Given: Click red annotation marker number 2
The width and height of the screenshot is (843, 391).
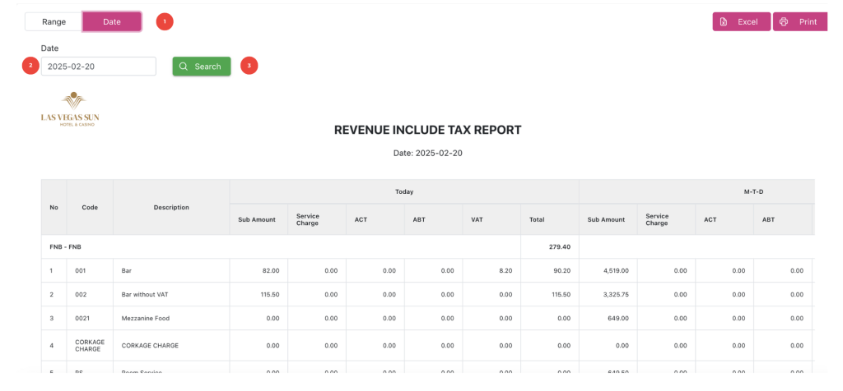Looking at the screenshot, I should [30, 66].
